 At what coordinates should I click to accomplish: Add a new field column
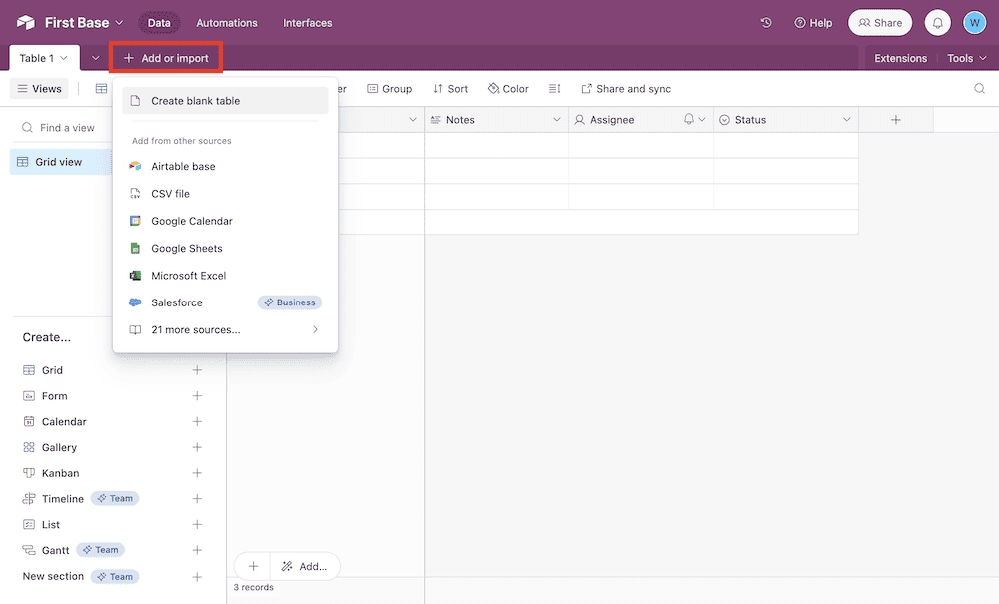896,120
